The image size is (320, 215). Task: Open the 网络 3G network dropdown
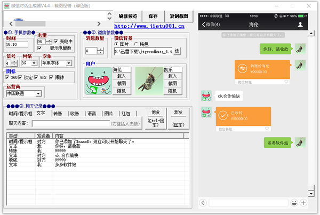point(34,63)
